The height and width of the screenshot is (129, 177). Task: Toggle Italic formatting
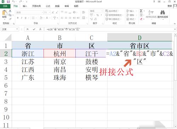tap(22, 18)
